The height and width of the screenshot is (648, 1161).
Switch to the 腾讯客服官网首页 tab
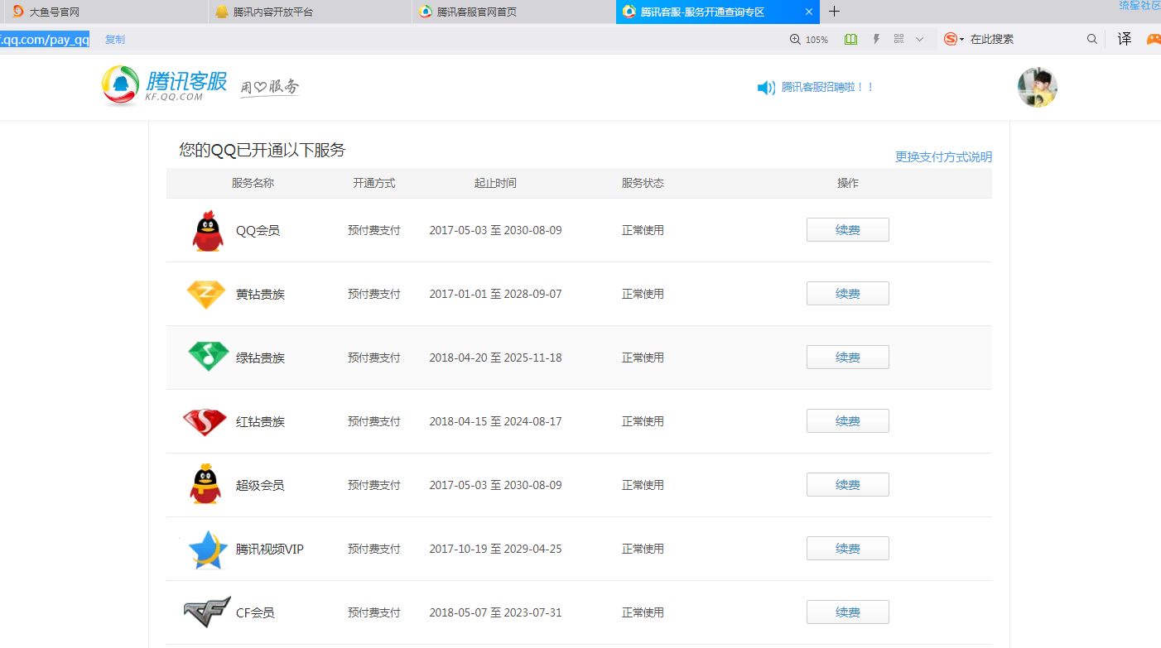coord(513,12)
